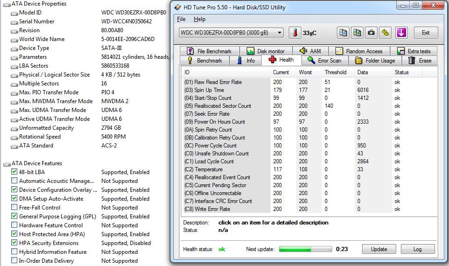Switch to the AAM tab
Image resolution: width=449 pixels, height=266 pixels.
310,51
